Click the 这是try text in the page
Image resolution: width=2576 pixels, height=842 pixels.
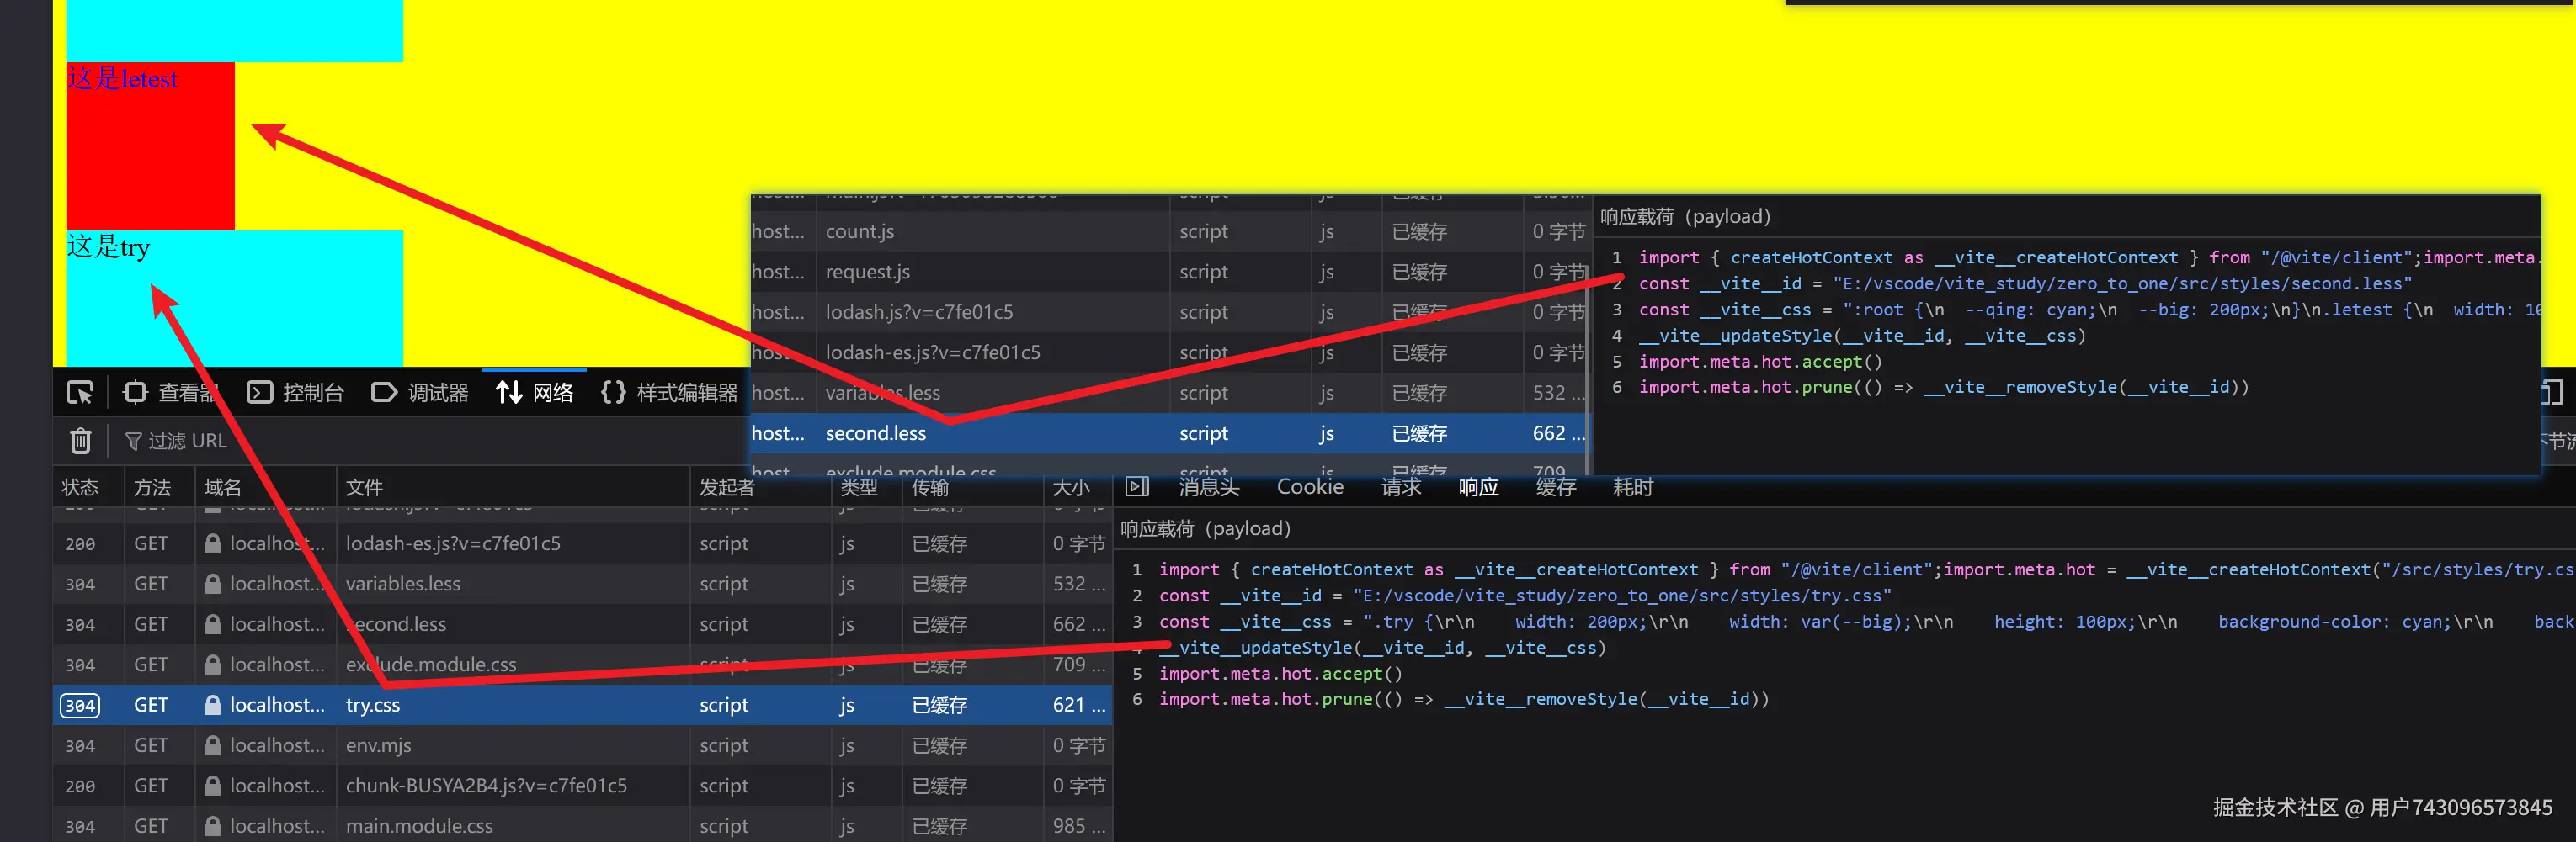[108, 246]
